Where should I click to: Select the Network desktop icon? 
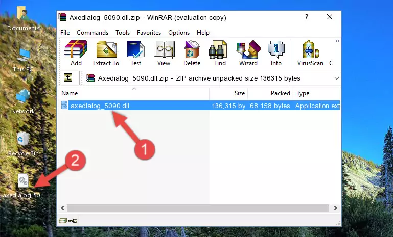23,101
